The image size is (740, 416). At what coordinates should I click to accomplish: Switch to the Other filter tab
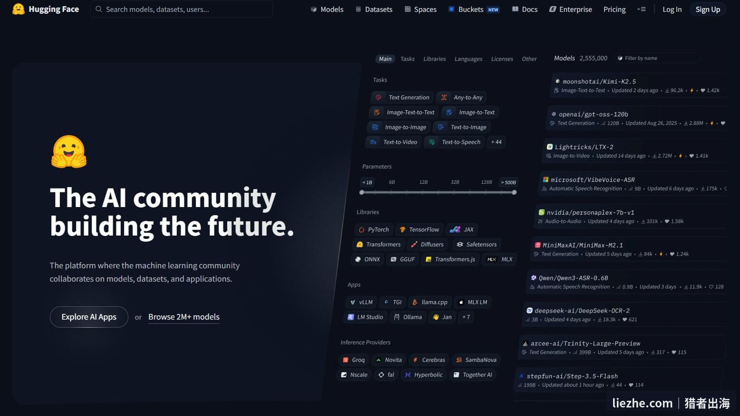[x=529, y=59]
